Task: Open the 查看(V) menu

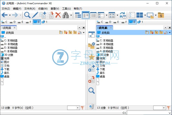Action: coord(55,9)
